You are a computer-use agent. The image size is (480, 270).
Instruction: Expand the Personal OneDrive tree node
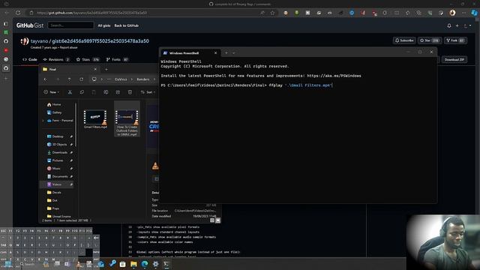(43, 120)
